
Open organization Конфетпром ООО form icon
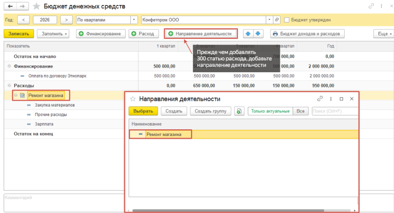277,20
